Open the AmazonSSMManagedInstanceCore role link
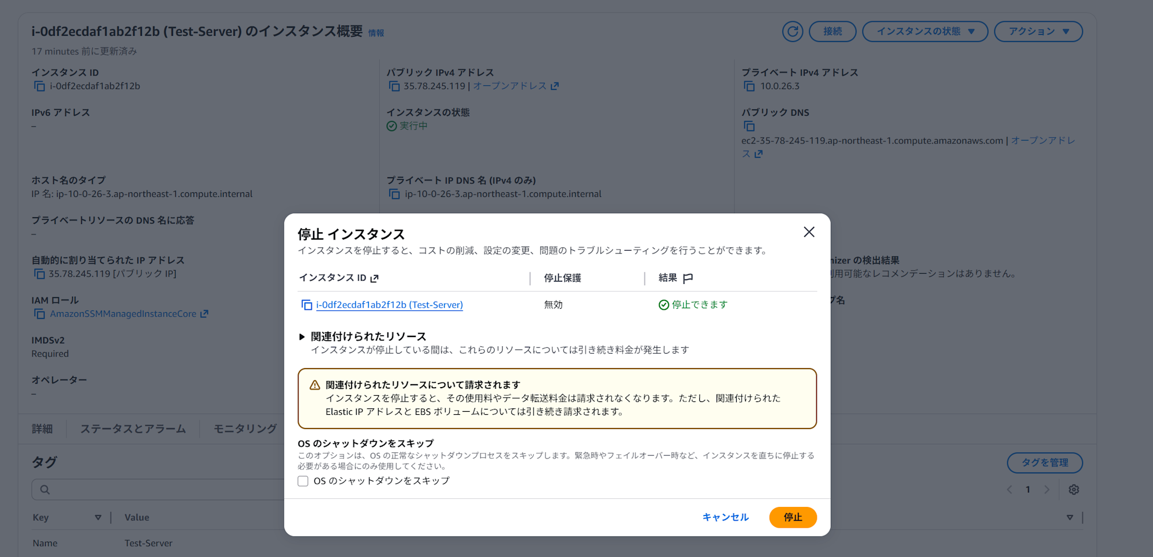The image size is (1153, 557). (129, 314)
